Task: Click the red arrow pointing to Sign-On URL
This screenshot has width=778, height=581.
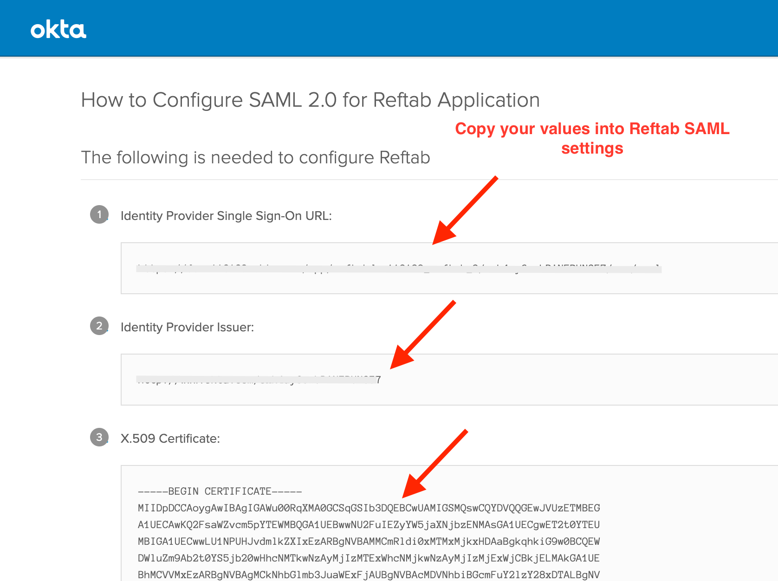Action: (465, 210)
